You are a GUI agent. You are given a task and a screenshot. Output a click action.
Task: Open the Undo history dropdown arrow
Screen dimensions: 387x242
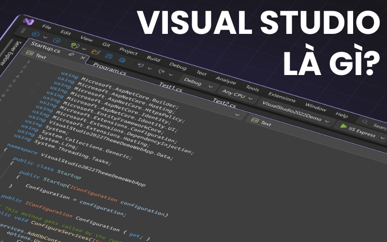[x=149, y=68]
